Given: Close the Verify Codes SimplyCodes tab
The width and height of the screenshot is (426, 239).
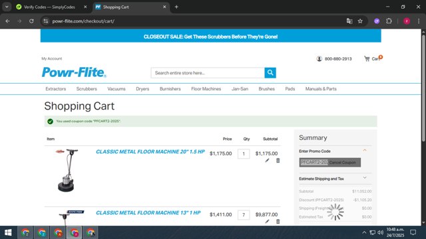Looking at the screenshot, I should 85,7.
